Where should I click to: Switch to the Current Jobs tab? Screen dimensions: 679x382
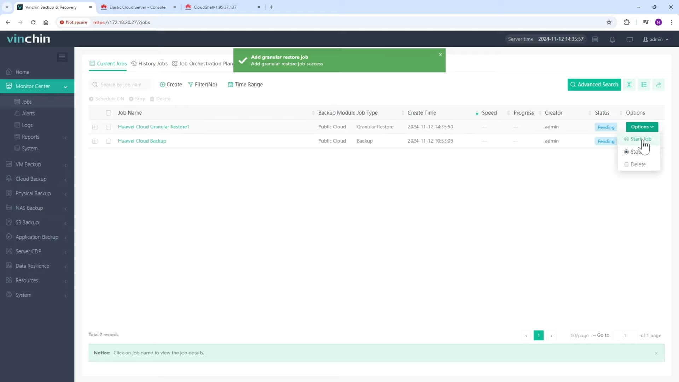pyautogui.click(x=108, y=64)
